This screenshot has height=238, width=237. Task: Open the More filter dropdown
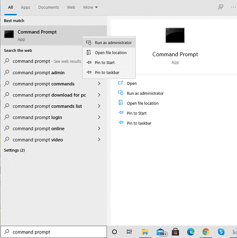click(91, 7)
